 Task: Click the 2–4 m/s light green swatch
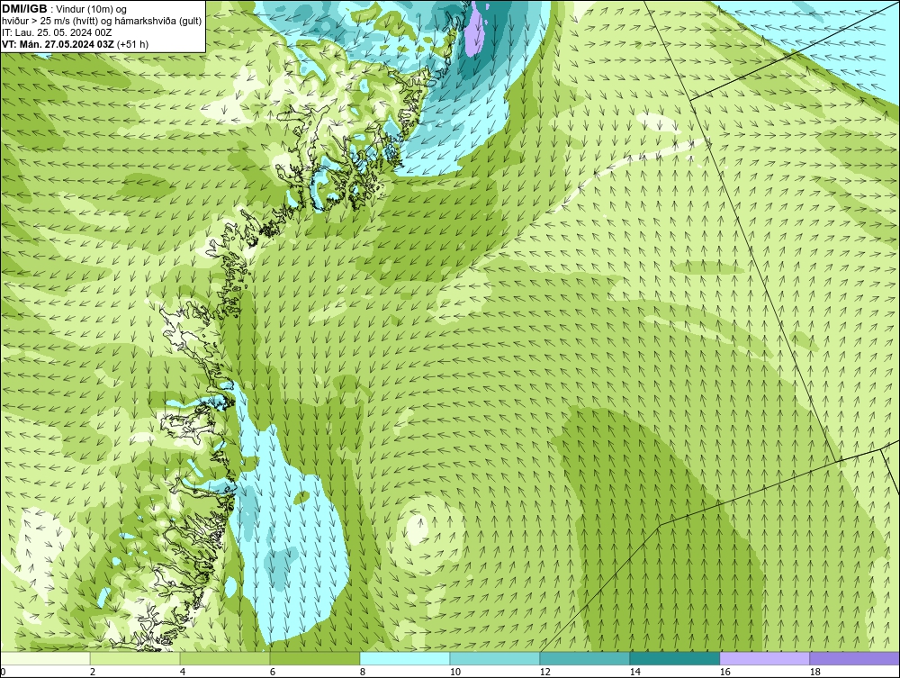[135, 658]
